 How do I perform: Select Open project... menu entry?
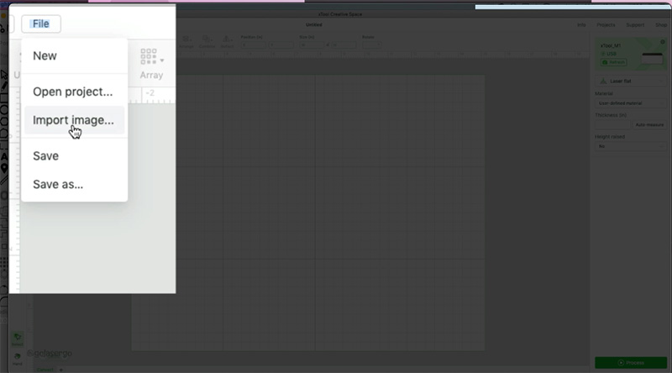(x=72, y=91)
